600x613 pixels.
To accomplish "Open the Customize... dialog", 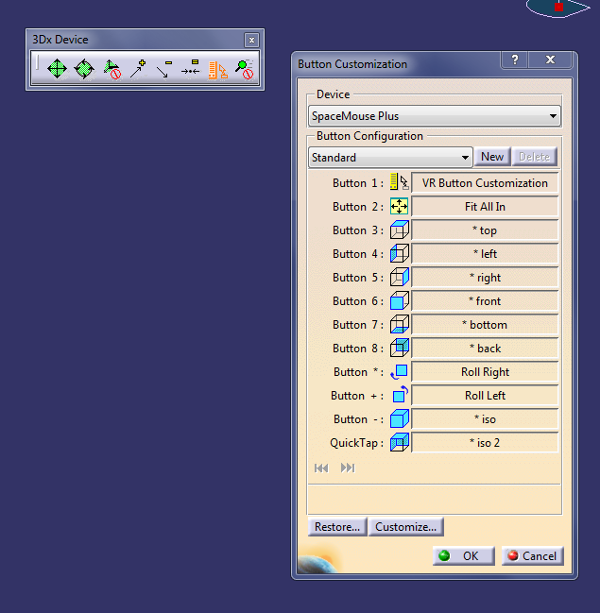I will point(405,527).
